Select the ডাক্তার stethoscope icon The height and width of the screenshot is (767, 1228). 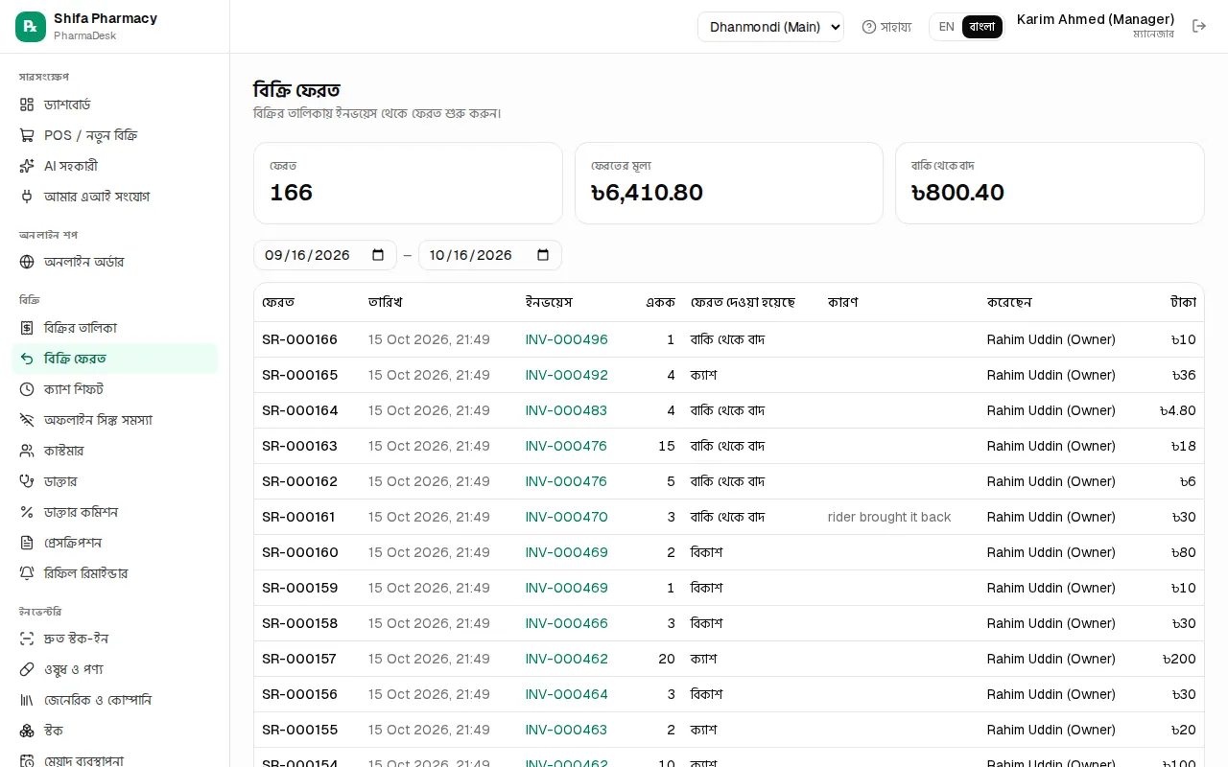(27, 481)
